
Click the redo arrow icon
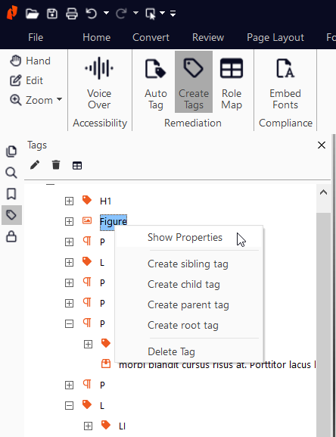[121, 14]
